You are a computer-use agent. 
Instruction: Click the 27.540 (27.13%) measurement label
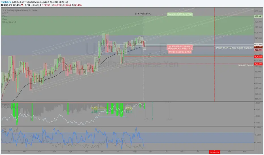pos(143,14)
